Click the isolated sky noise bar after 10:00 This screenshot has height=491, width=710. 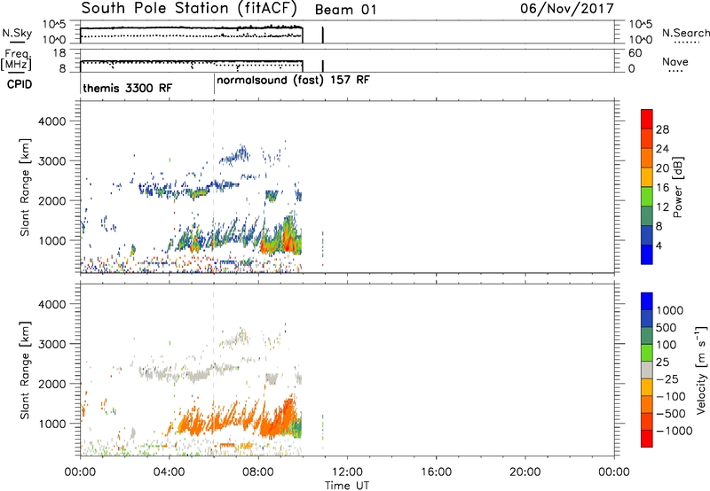click(x=322, y=35)
